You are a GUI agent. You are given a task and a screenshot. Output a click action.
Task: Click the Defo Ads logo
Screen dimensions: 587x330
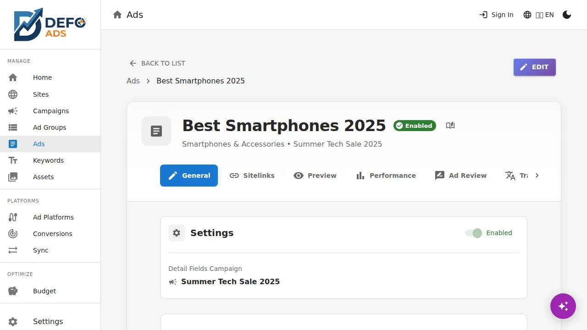tap(50, 24)
